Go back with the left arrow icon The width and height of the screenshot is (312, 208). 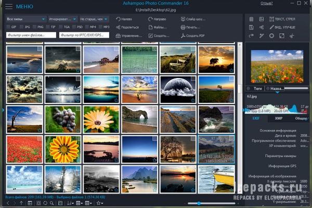coord(8,203)
